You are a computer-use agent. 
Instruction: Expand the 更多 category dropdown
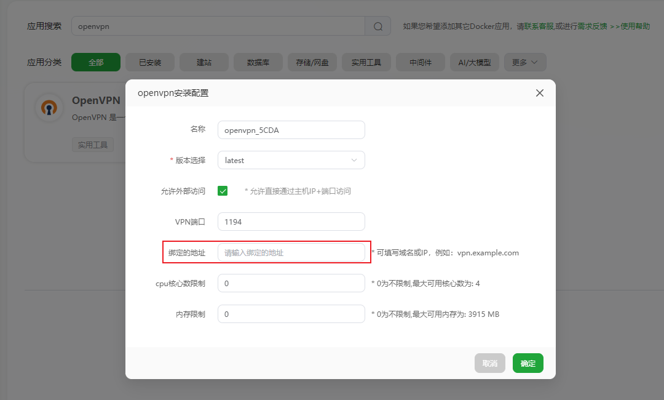click(525, 62)
